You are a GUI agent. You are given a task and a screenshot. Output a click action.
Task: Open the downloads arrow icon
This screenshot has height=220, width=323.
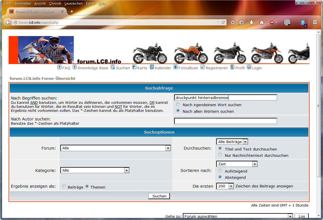[251, 23]
